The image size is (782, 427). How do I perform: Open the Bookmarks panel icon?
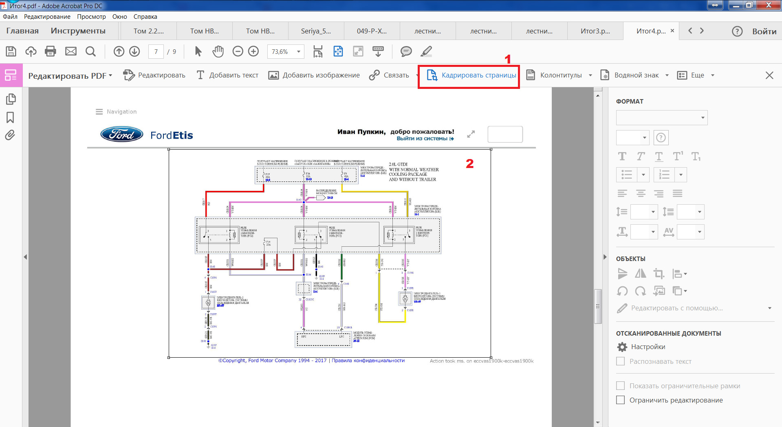10,117
